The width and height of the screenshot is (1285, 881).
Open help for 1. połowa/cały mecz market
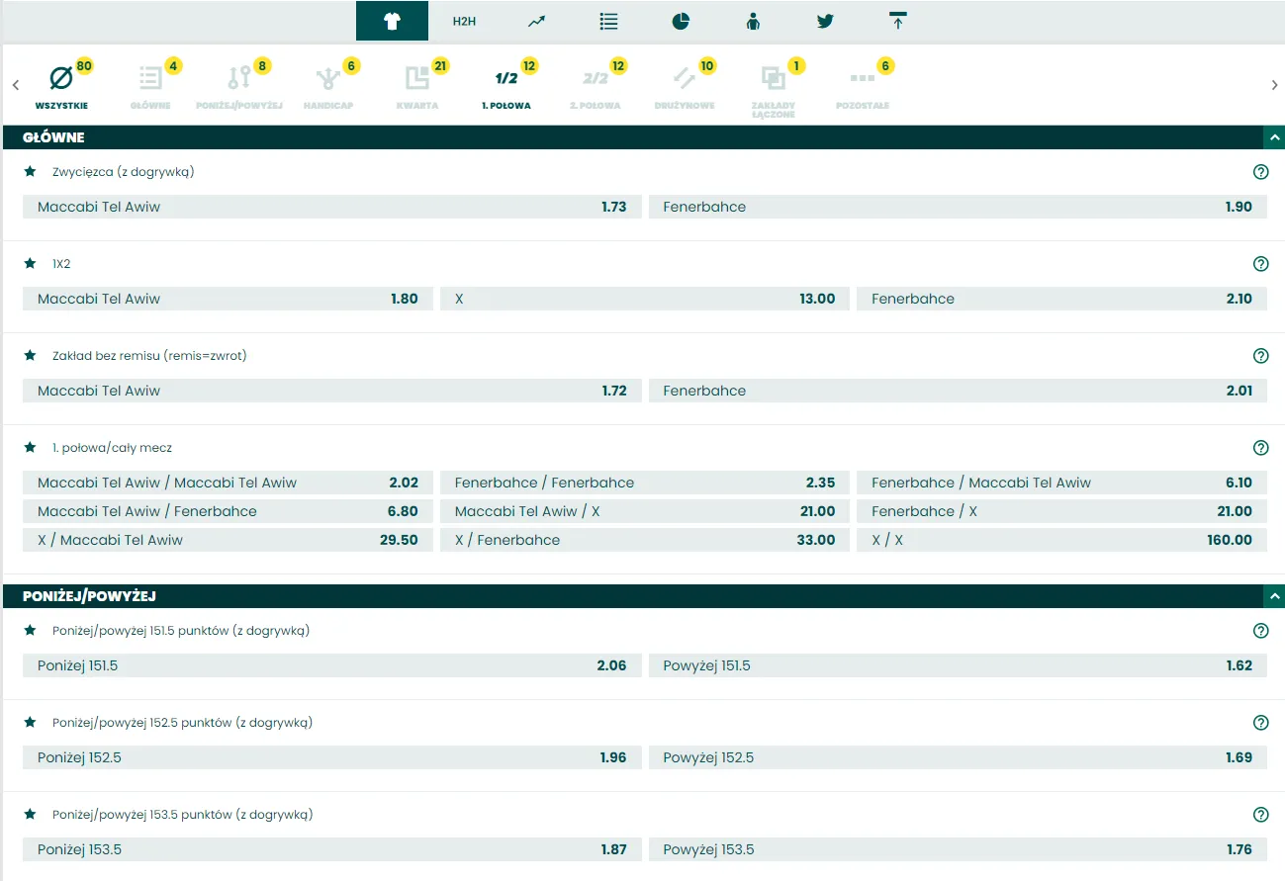click(x=1260, y=448)
